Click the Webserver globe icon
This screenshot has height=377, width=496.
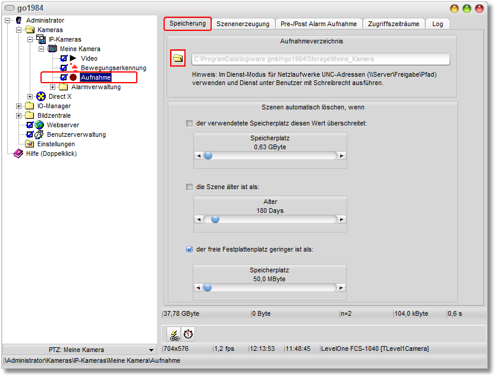pos(39,125)
